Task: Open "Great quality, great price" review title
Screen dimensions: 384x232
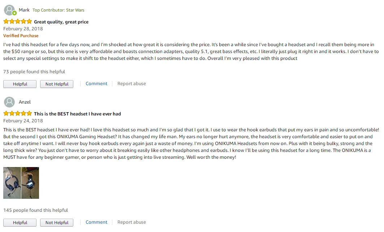Action: point(61,22)
